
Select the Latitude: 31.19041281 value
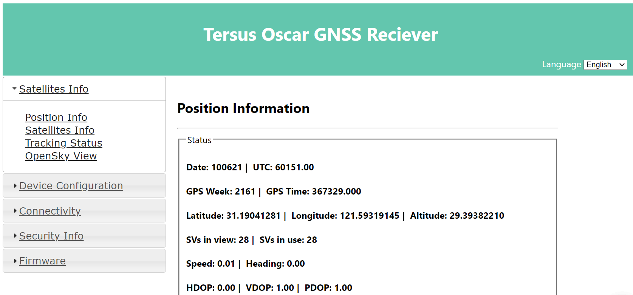click(233, 216)
